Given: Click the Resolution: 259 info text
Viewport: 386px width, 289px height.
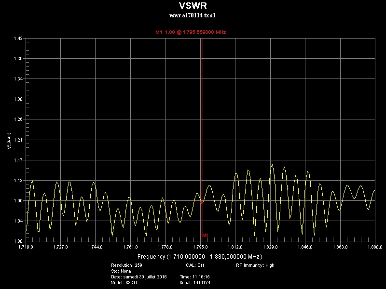Looking at the screenshot, I should (x=126, y=265).
